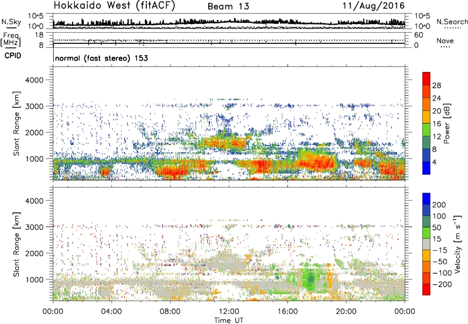Viewport: 468px width, 324px height.
Task: Click the "Velocity [m s^-1]" colorbar label
Action: pos(457,244)
